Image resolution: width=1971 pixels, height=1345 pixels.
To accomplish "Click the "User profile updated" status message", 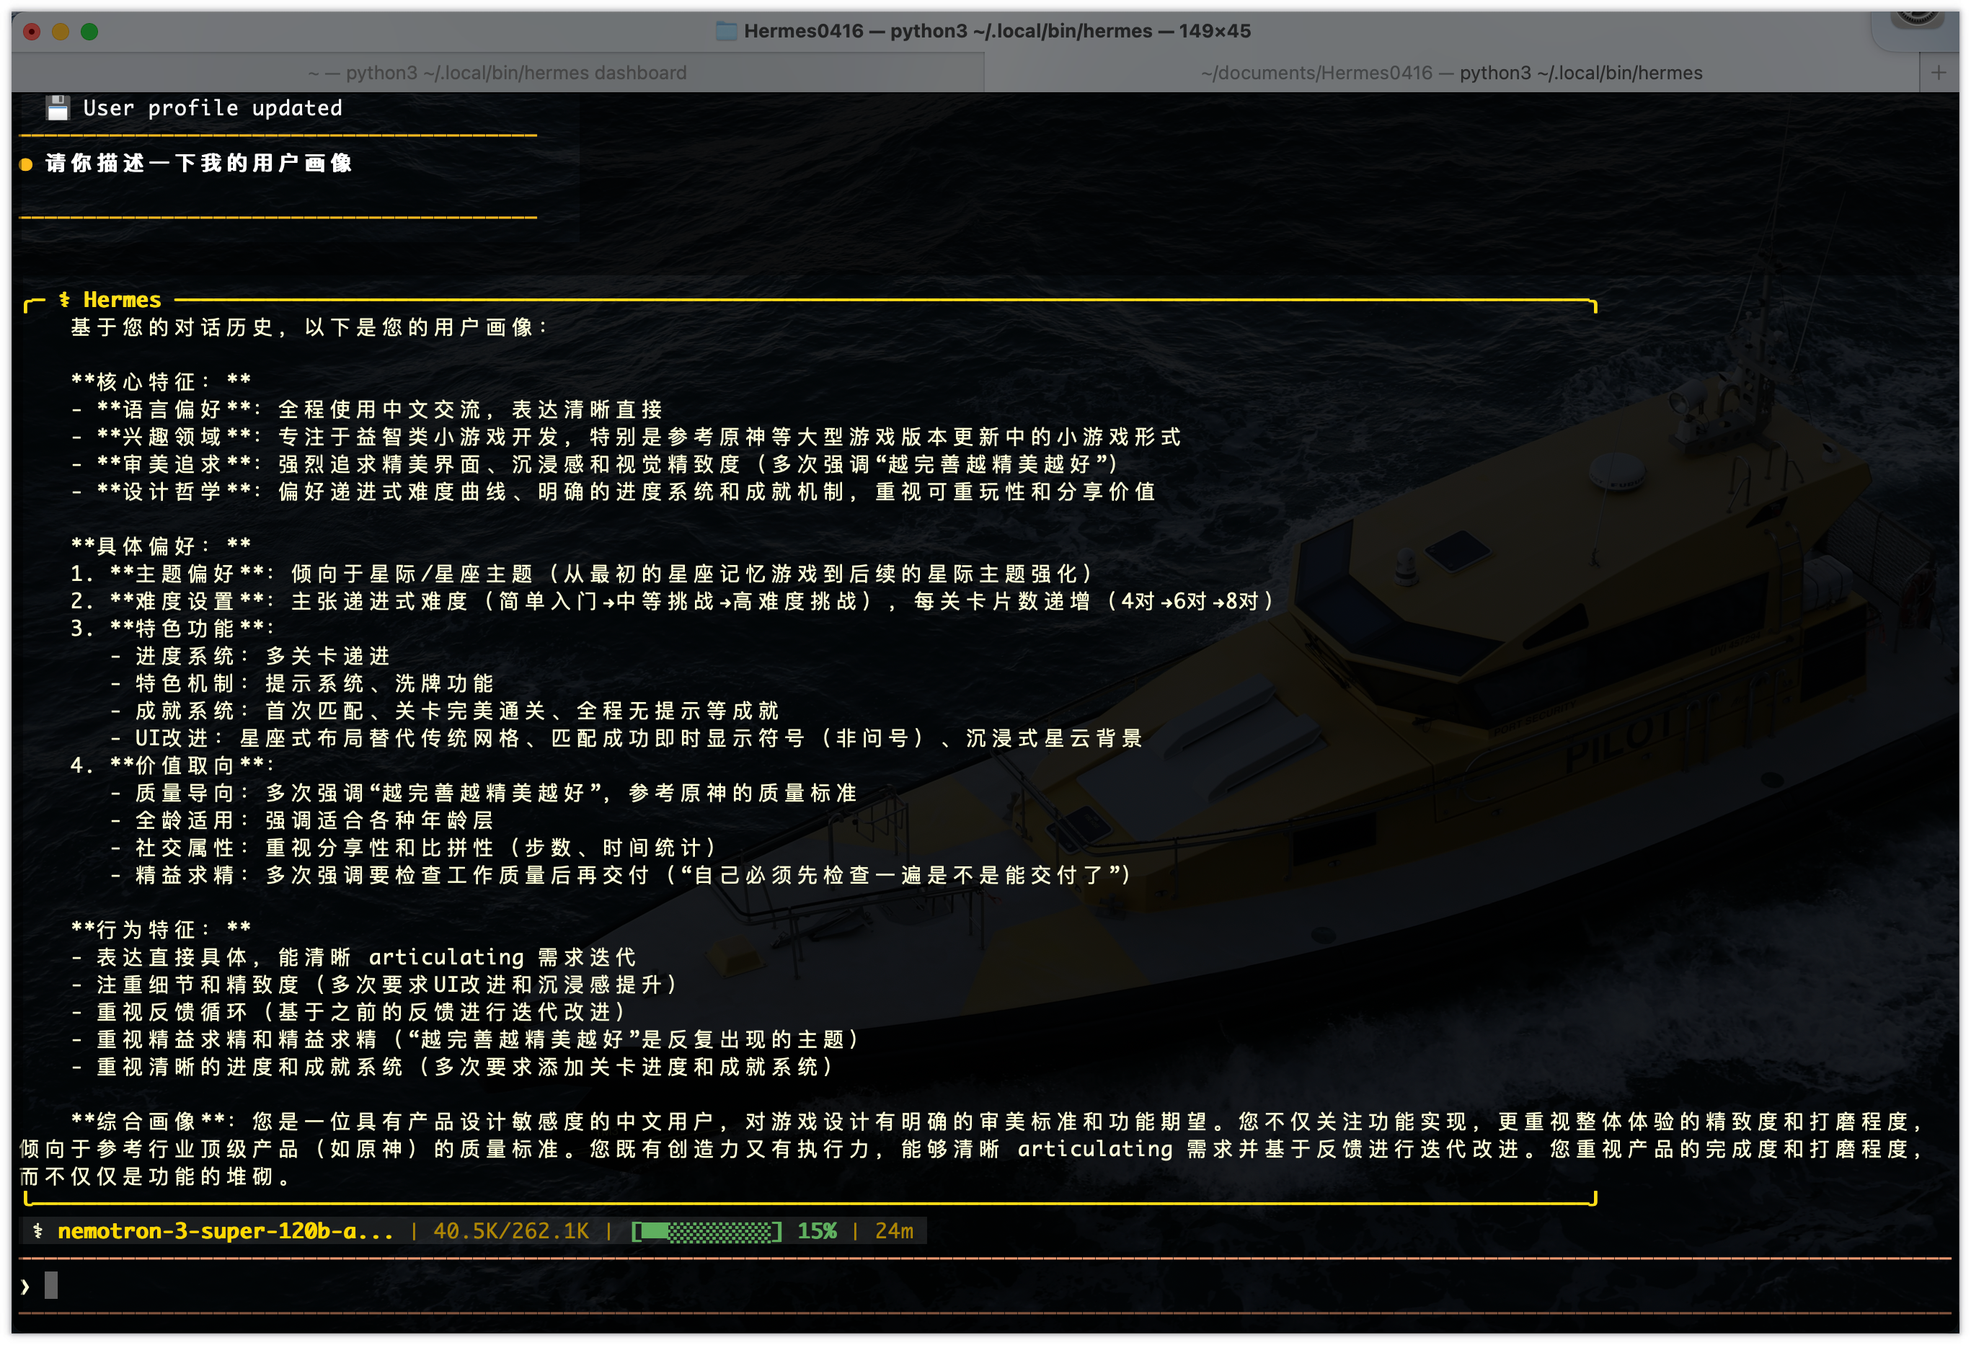I will point(212,107).
